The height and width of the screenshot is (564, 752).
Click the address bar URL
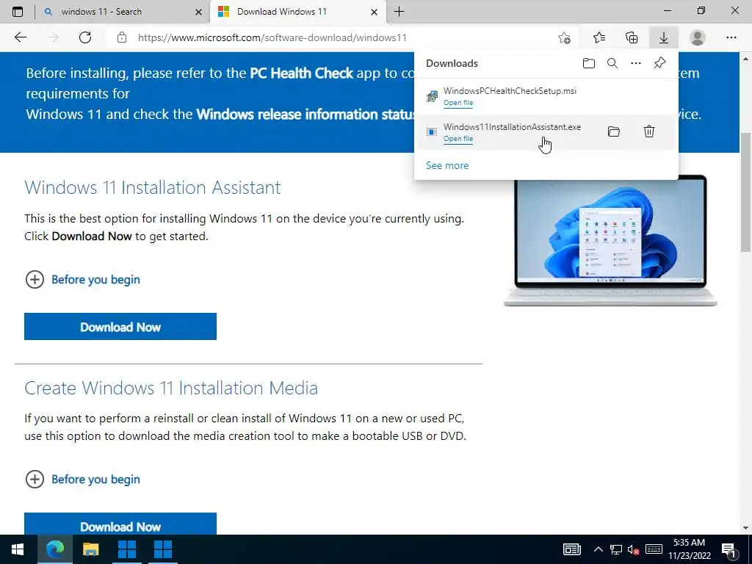click(272, 37)
